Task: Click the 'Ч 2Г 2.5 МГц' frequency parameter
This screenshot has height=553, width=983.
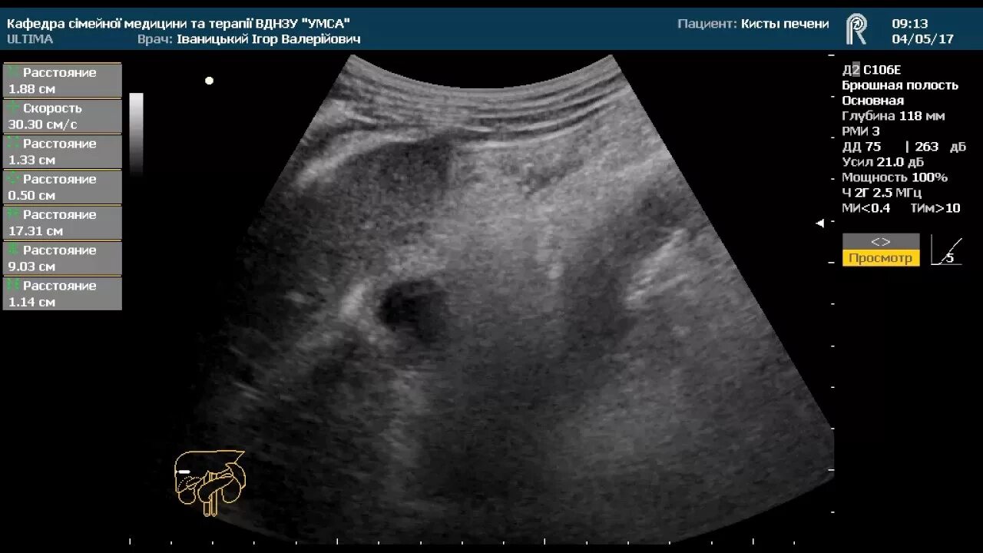Action: [x=882, y=193]
